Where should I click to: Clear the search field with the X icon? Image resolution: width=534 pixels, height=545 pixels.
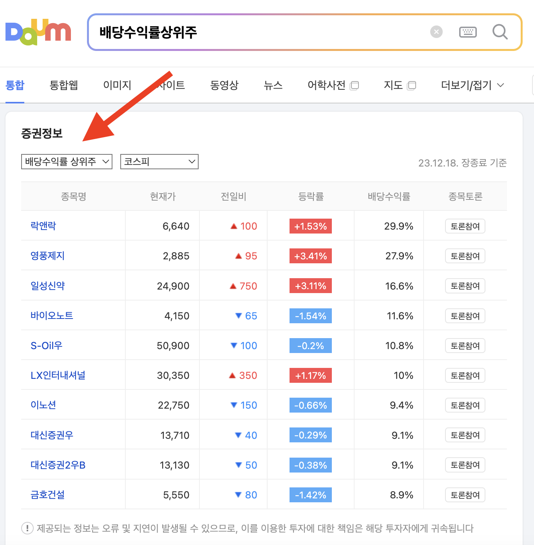436,32
